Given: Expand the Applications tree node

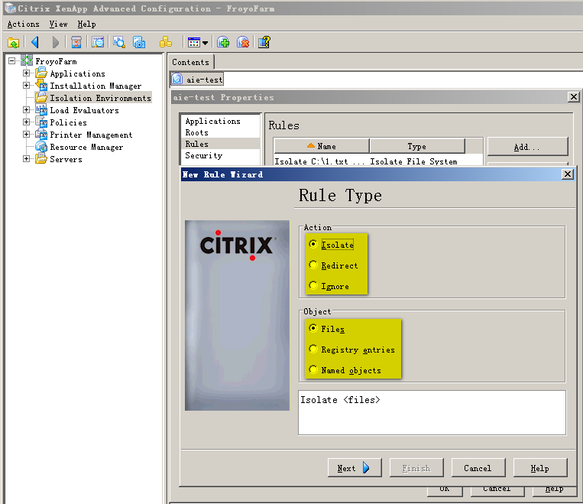Looking at the screenshot, I should pos(26,73).
